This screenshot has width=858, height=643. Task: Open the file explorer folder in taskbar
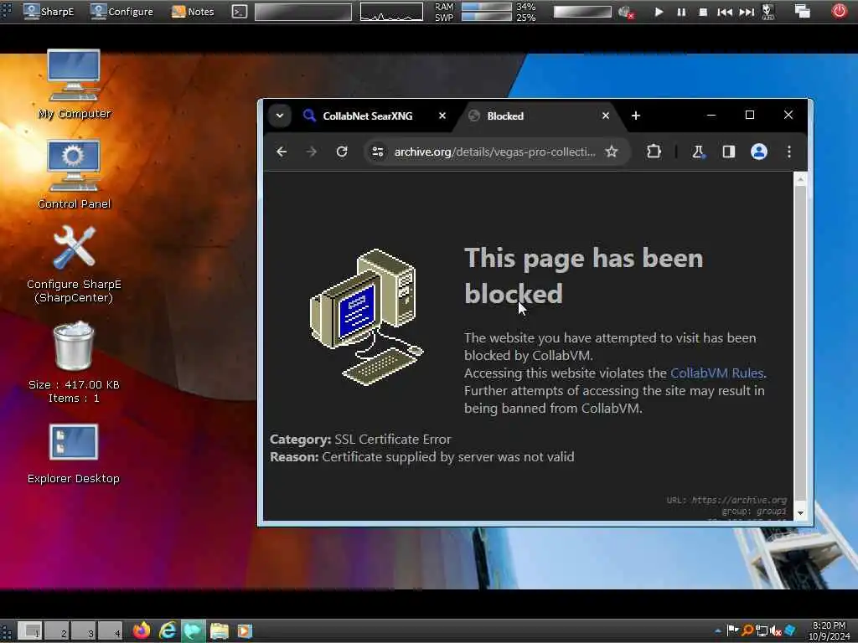[220, 631]
